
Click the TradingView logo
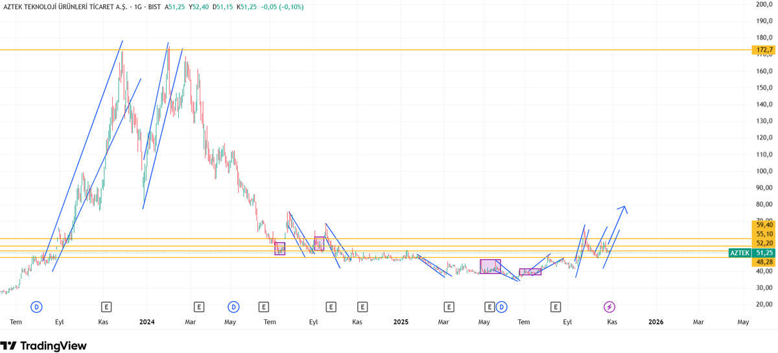[43, 346]
